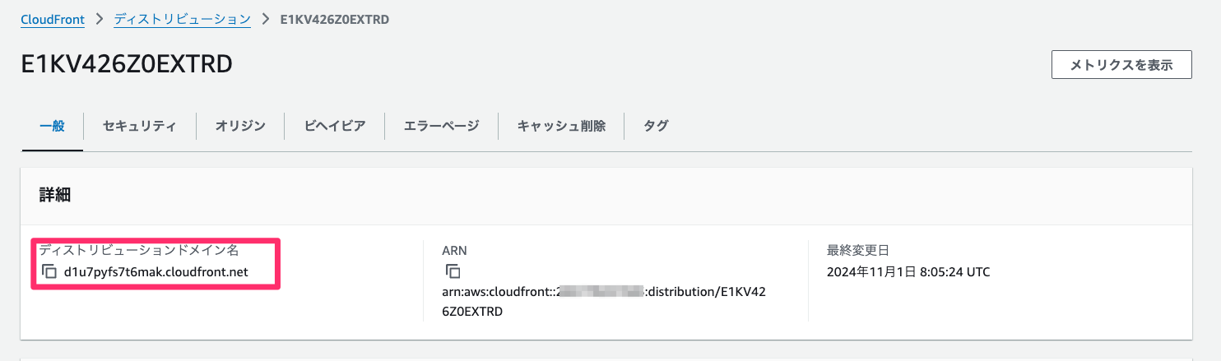The image size is (1221, 361).
Task: Click the 最終変更日 label
Action: 859,250
